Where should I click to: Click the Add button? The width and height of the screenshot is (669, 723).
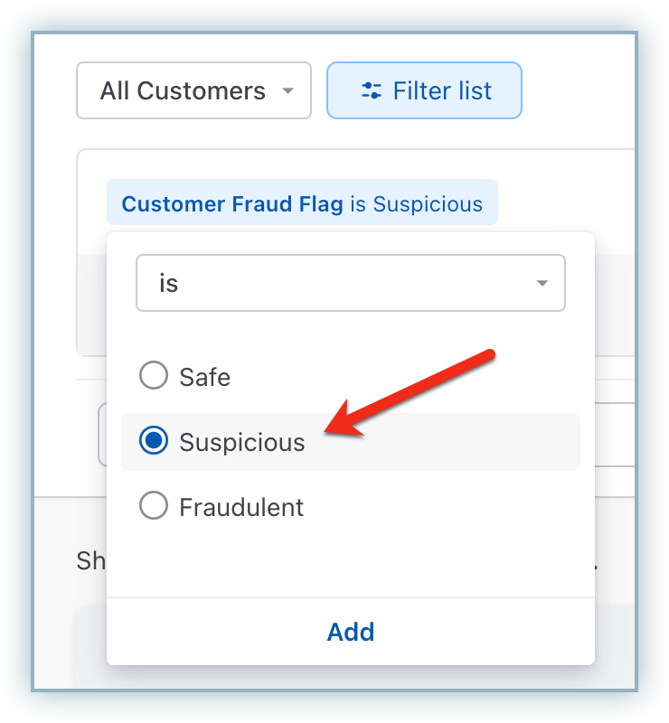pyautogui.click(x=351, y=632)
